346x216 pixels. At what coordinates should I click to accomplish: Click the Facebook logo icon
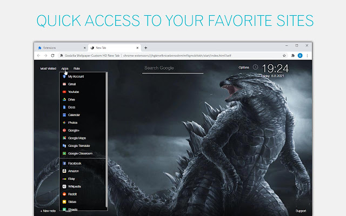click(64, 163)
